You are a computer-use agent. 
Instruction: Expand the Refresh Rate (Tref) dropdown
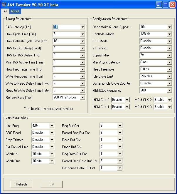pyautogui.click(x=82, y=98)
